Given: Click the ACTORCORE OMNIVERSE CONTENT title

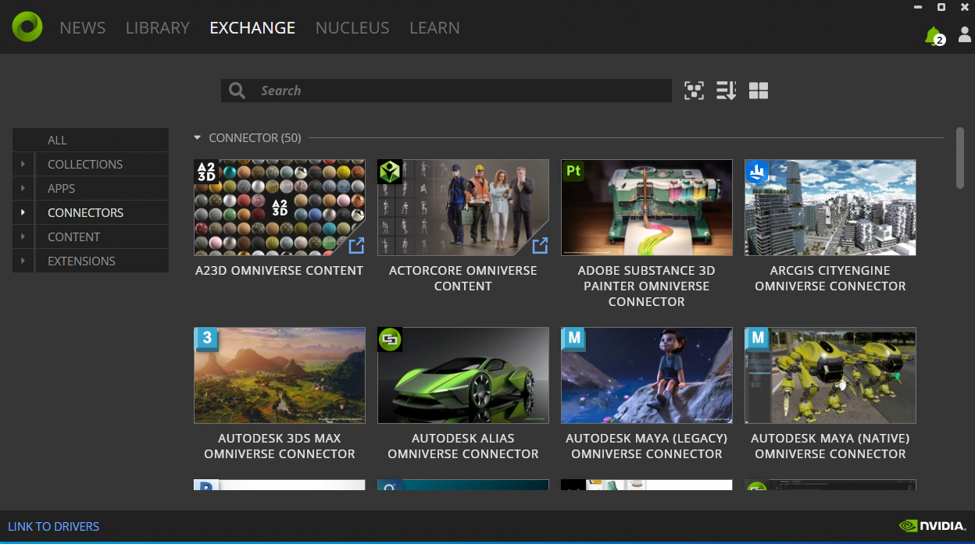Looking at the screenshot, I should [x=463, y=279].
